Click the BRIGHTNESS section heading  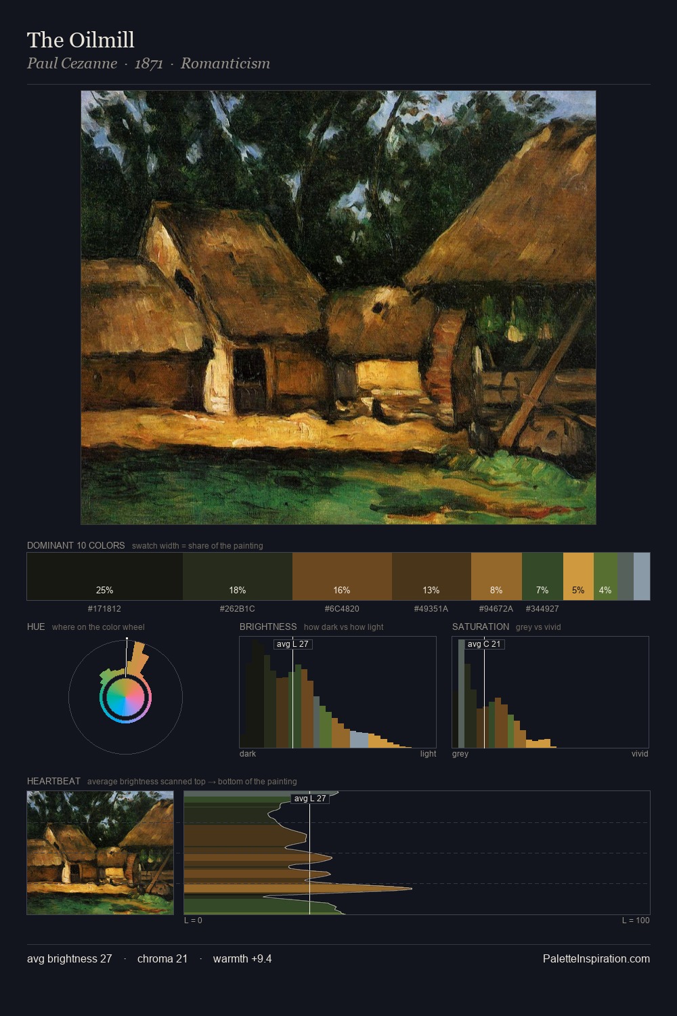pyautogui.click(x=268, y=627)
